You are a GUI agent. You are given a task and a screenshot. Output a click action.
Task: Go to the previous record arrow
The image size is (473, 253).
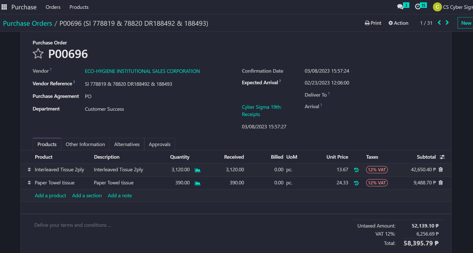tap(439, 23)
